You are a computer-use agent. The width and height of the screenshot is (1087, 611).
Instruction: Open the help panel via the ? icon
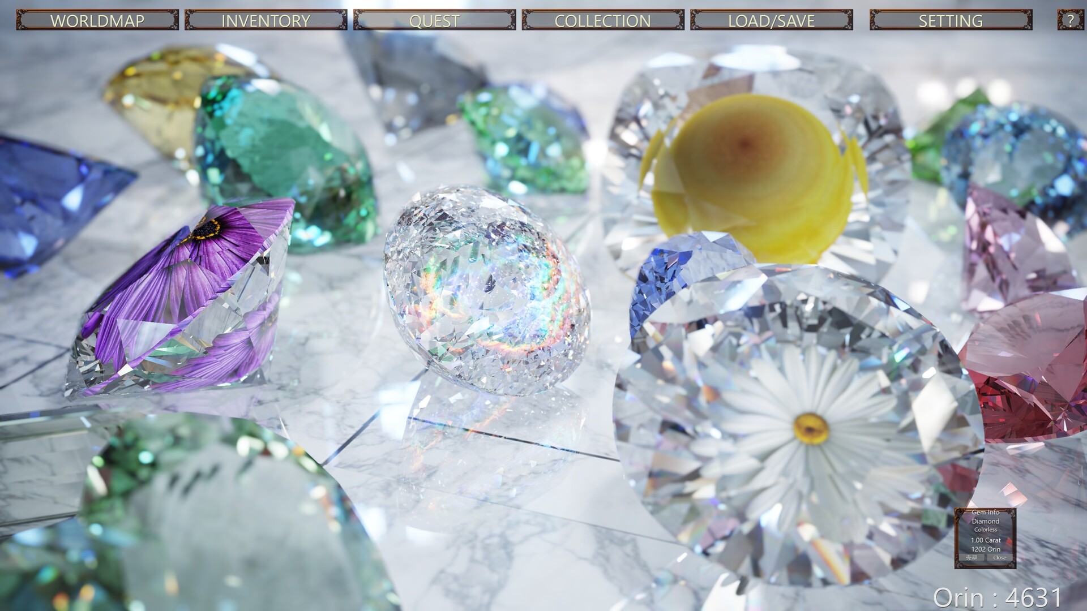click(1069, 20)
